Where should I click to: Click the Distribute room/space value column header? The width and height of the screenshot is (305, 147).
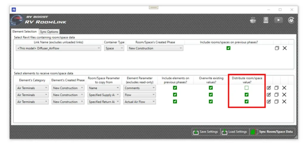pyautogui.click(x=247, y=80)
